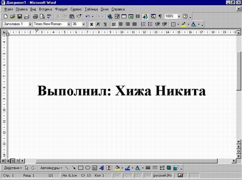The width and height of the screenshot is (242, 180).
Task: Paste from clipboard icon
Action: 72,16
